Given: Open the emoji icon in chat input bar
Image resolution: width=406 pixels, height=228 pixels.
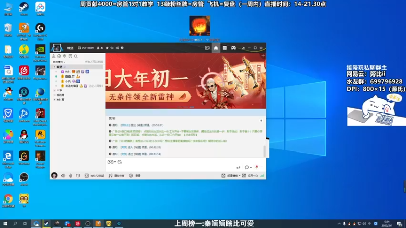Looking at the screenshot, I should click(120, 162).
